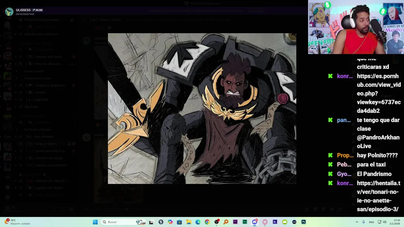Expand the Metal Arms Supremacy server menu

[x=43, y=20]
